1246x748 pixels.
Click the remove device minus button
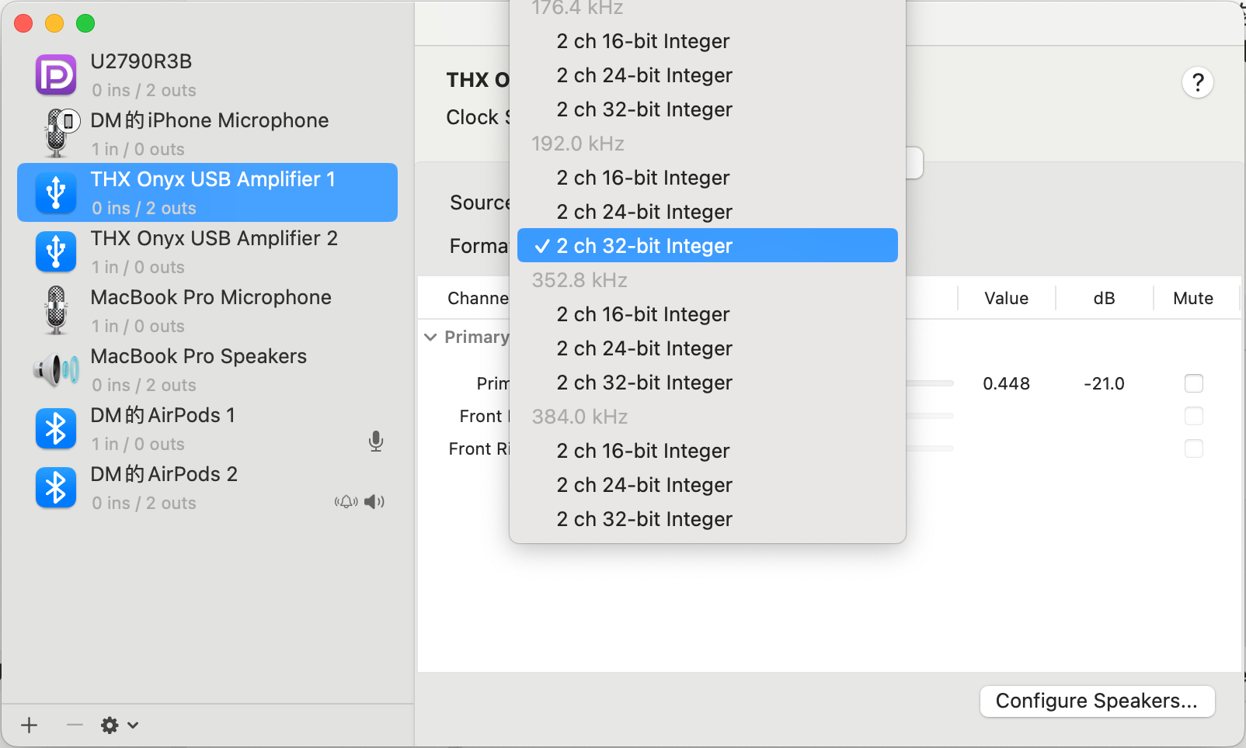click(x=75, y=725)
